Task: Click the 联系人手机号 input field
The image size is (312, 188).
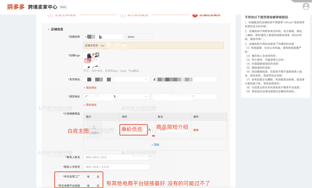Action: point(116,167)
